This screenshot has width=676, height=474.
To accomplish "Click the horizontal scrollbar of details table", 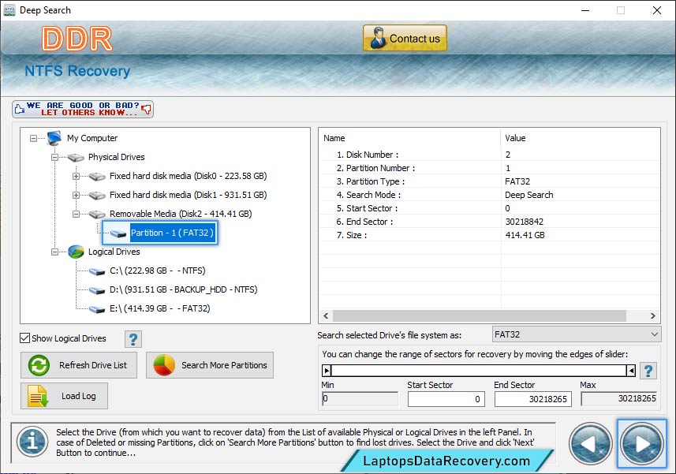I will click(x=479, y=315).
